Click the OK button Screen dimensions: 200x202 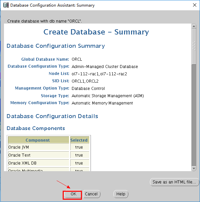(73, 194)
